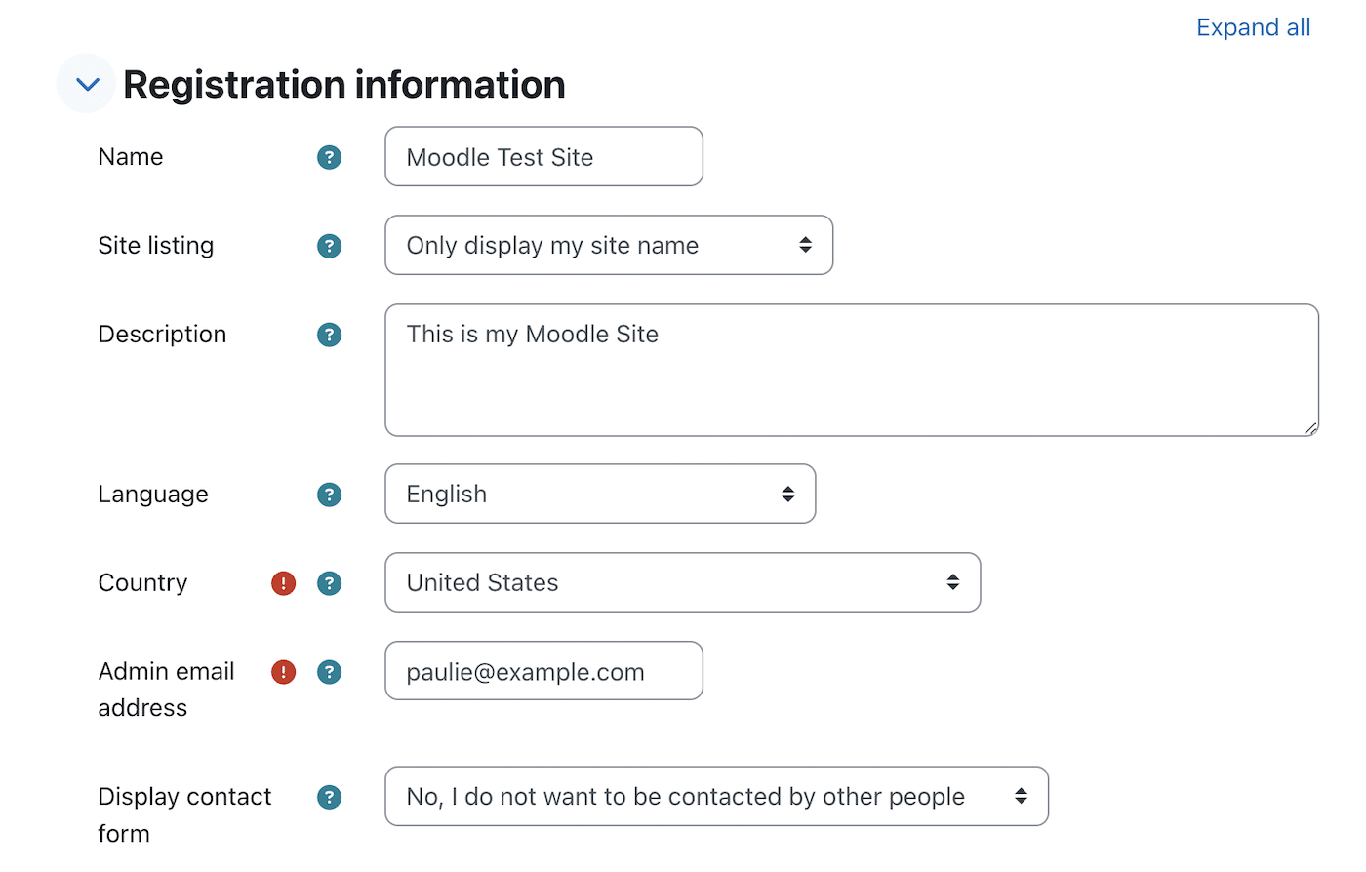Open help for Admin email address

pos(330,672)
